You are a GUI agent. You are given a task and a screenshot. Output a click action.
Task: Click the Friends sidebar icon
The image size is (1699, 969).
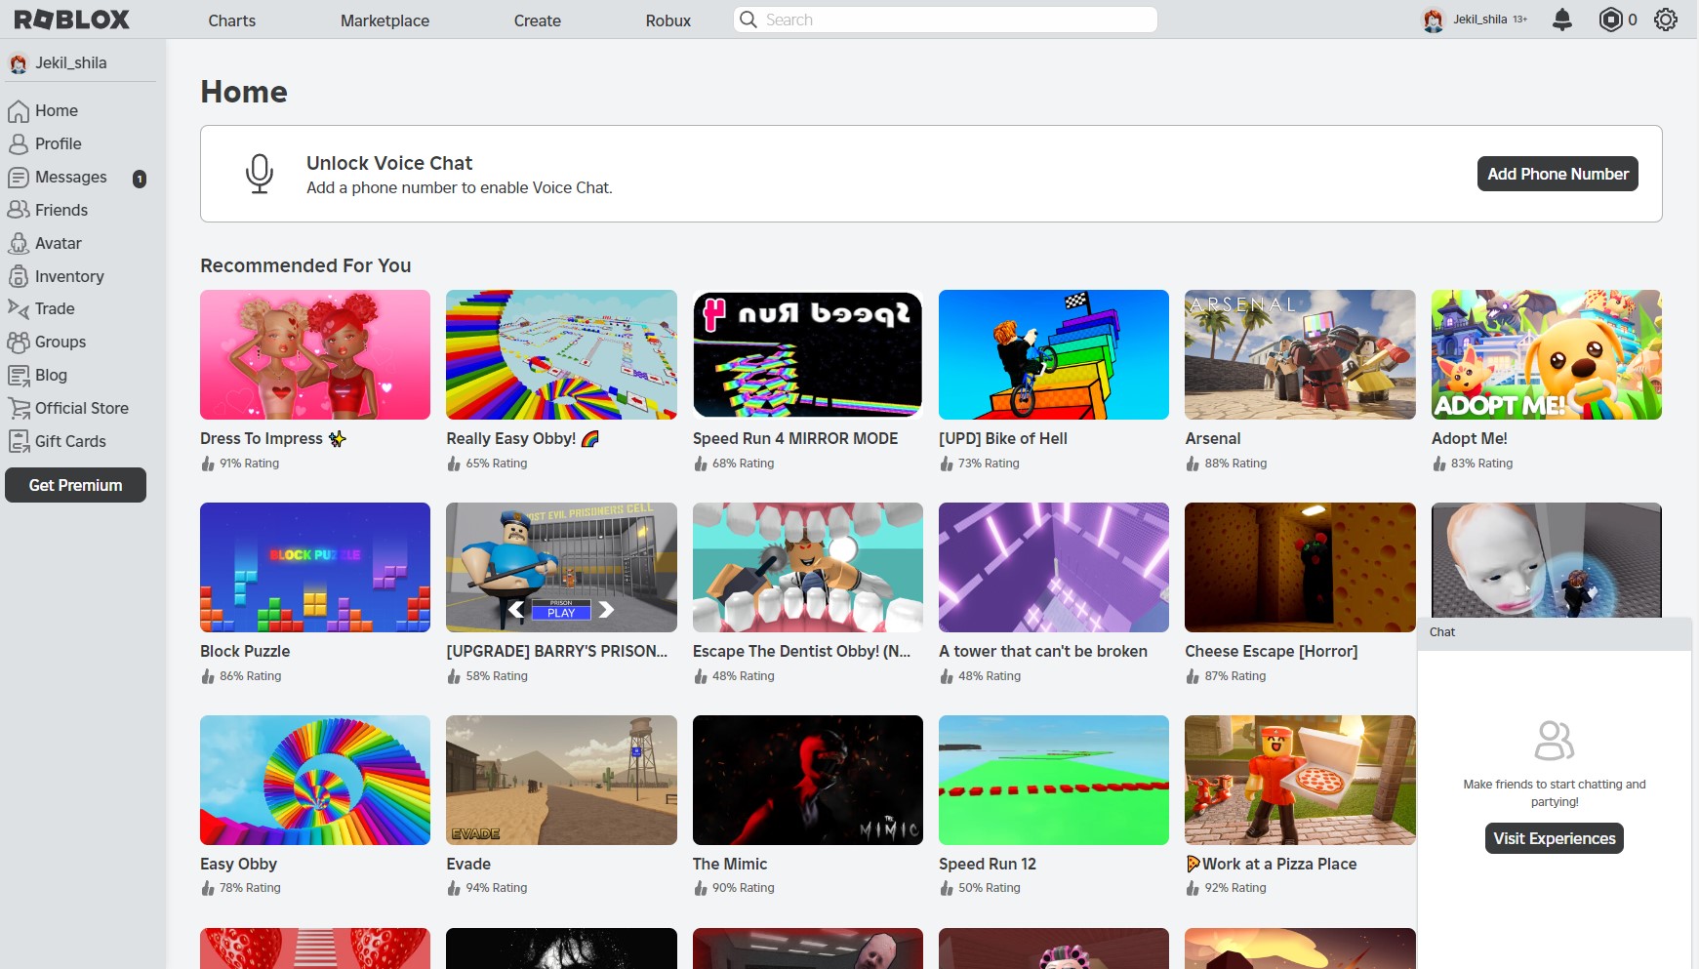click(x=19, y=210)
